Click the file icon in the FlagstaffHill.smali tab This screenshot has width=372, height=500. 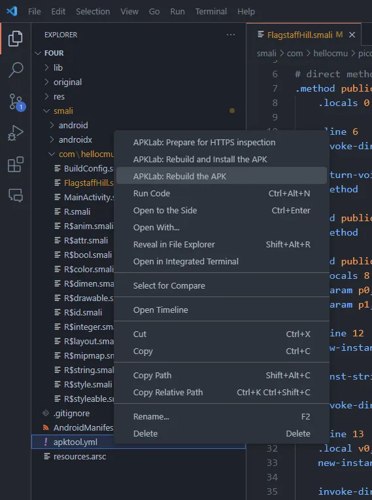(260, 35)
